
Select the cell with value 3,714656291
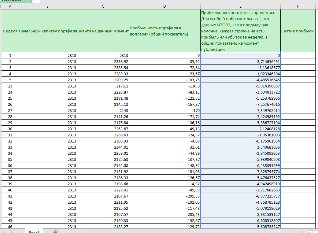click(240, 61)
